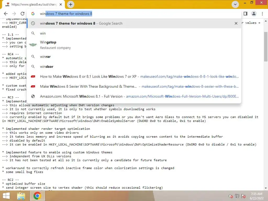268x201 pixels.
Task: Open the Amazon Windows 8.1 Full Version suggestion
Action: [134, 96]
